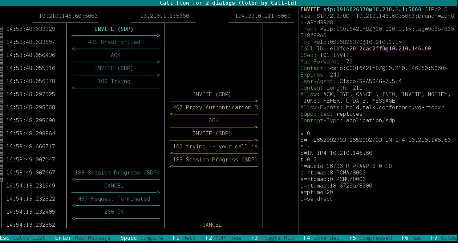Click Content-Type: application/sdp line
458x243 pixels.
click(348, 120)
